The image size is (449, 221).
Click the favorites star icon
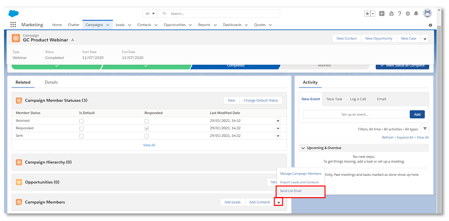368,14
